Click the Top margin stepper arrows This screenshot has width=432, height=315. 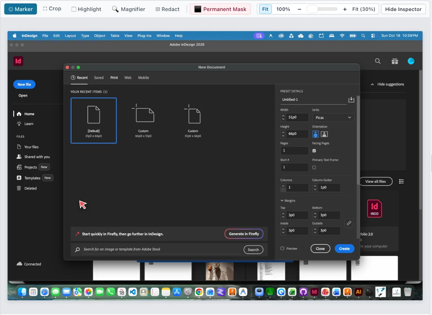(283, 215)
